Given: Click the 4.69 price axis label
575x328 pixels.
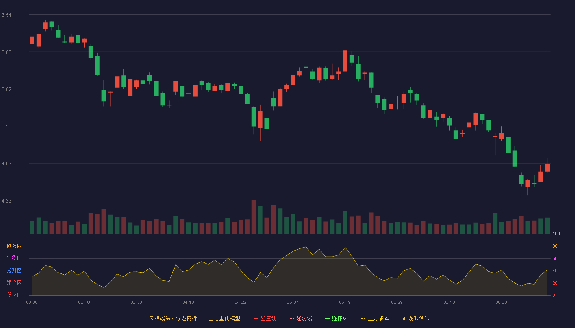Looking at the screenshot, I should 6,164.
